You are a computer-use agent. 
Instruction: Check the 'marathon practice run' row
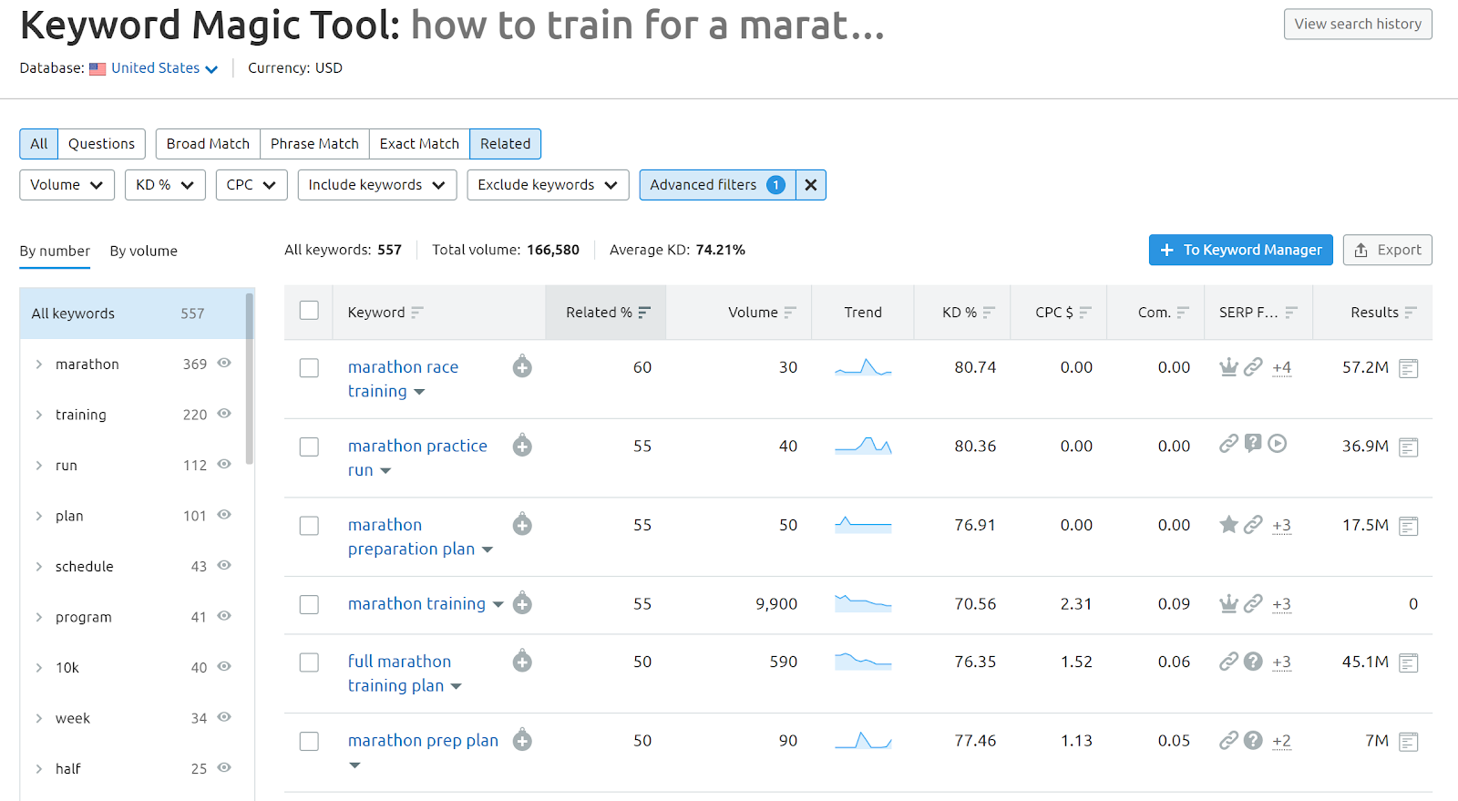pyautogui.click(x=309, y=447)
